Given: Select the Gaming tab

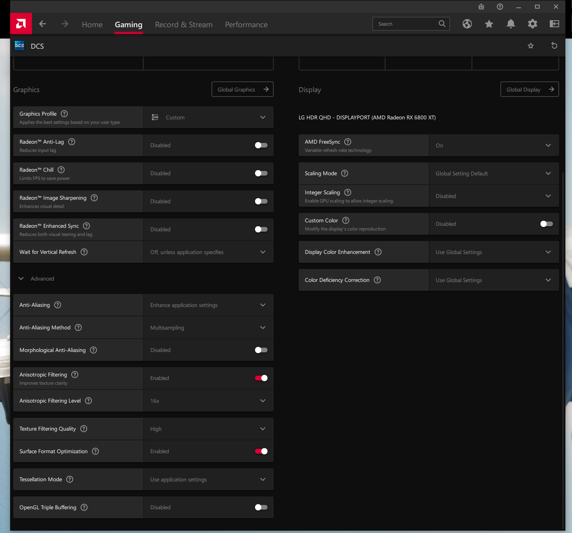Looking at the screenshot, I should click(x=128, y=25).
